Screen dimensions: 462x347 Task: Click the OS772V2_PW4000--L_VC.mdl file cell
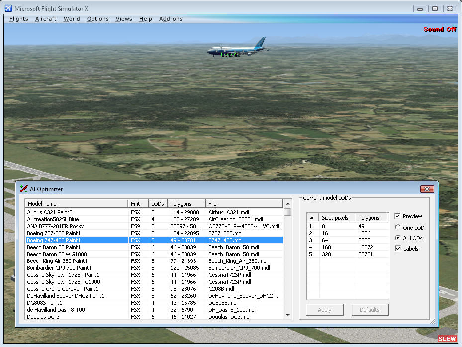pos(244,226)
